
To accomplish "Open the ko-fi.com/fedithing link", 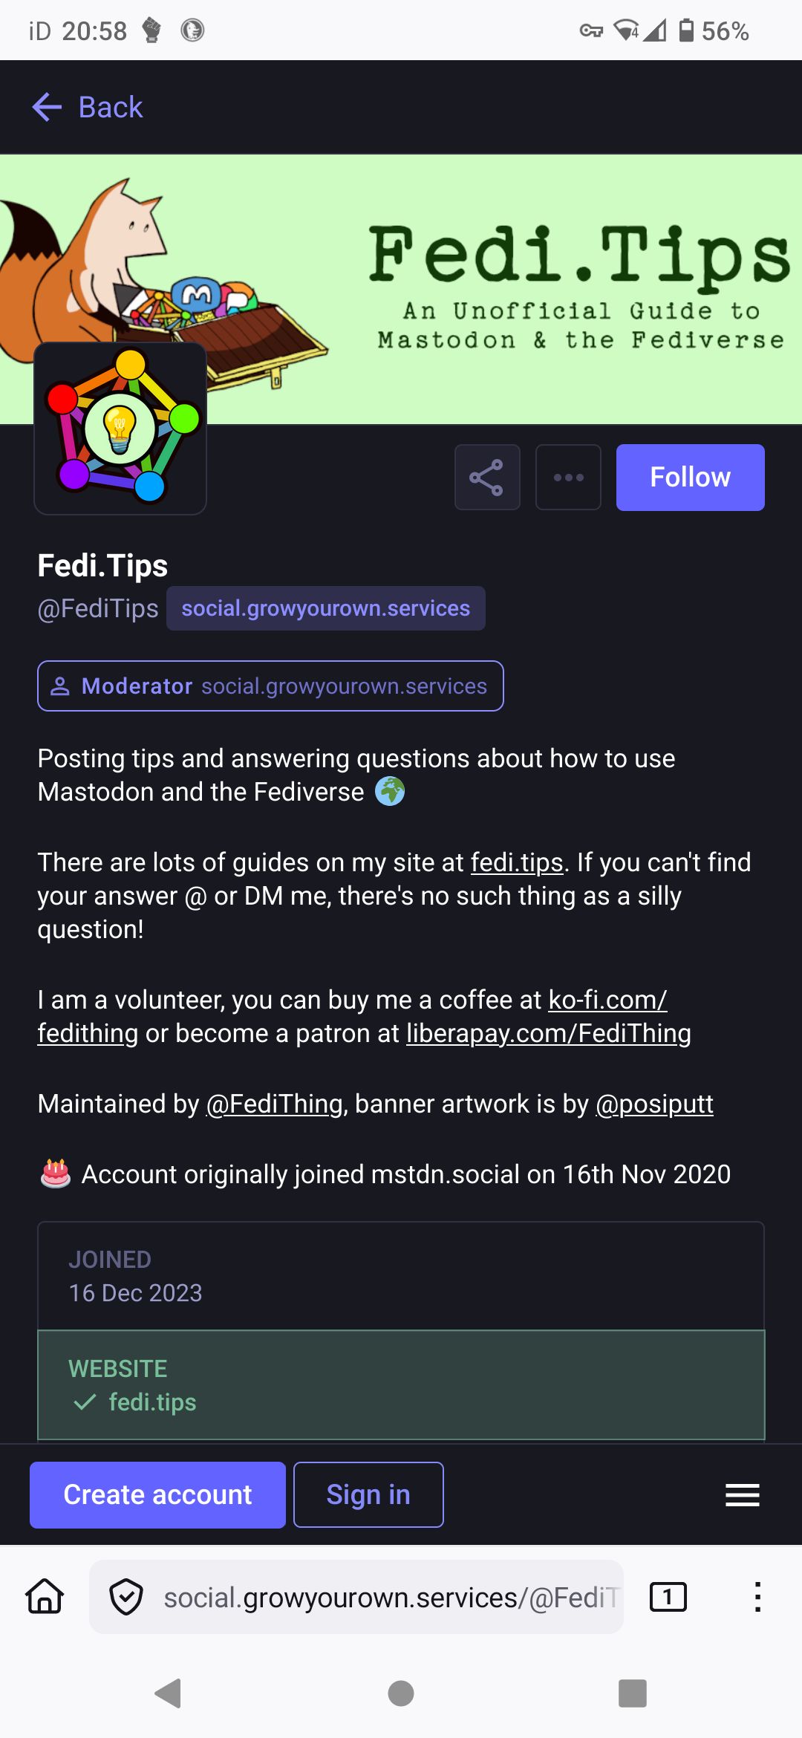I will click(x=607, y=1000).
